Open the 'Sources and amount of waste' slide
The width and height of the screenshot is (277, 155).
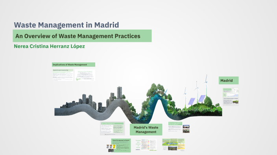point(146,145)
